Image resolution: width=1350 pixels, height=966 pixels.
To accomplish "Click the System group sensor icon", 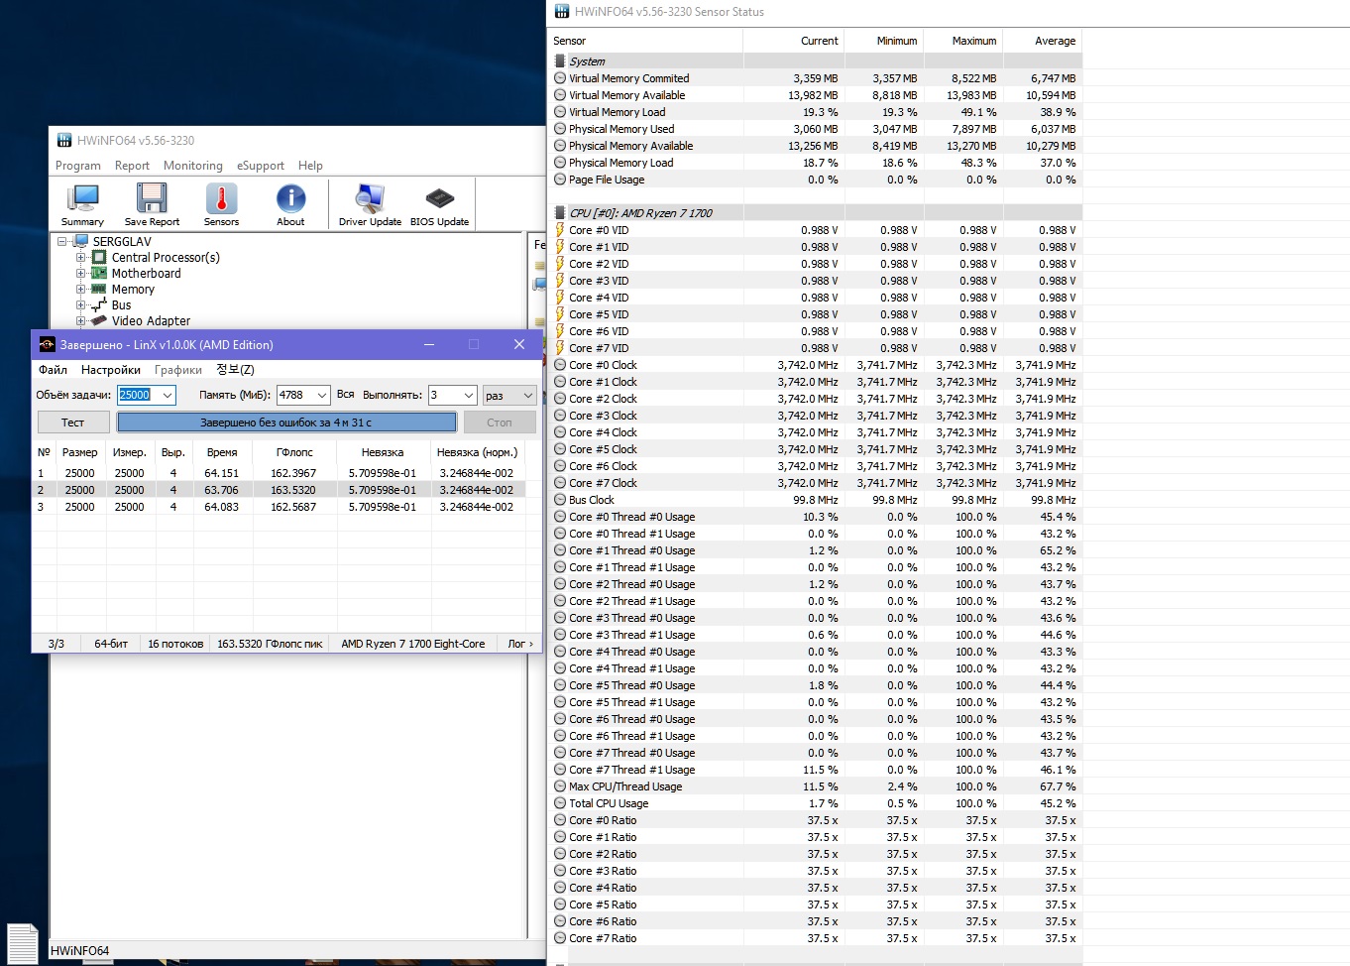I will tap(560, 60).
